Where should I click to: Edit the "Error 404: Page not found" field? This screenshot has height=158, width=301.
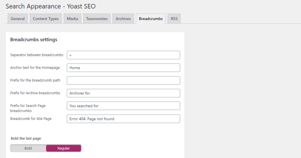click(x=123, y=119)
